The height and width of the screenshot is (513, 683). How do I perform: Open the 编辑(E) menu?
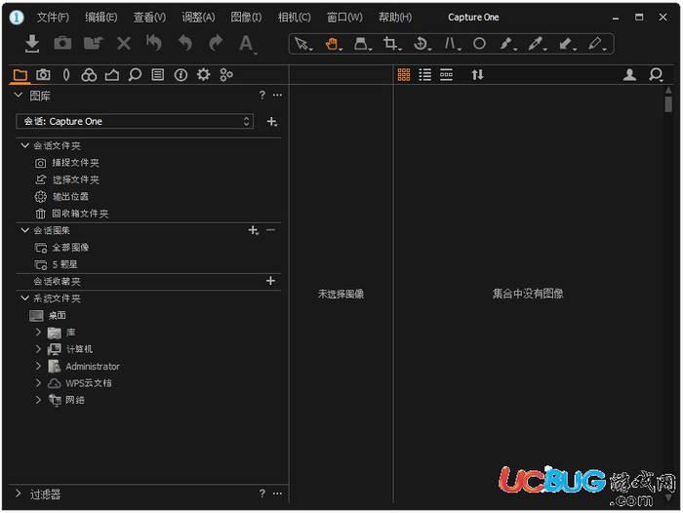pos(101,18)
